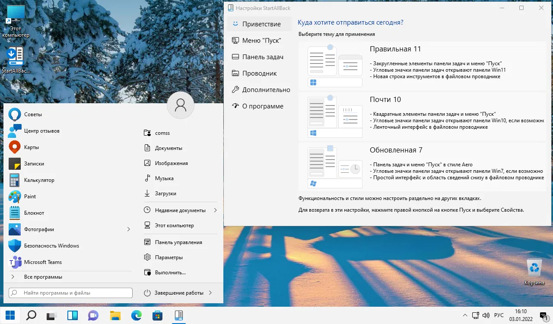Click the network icon in system tray

point(476,316)
